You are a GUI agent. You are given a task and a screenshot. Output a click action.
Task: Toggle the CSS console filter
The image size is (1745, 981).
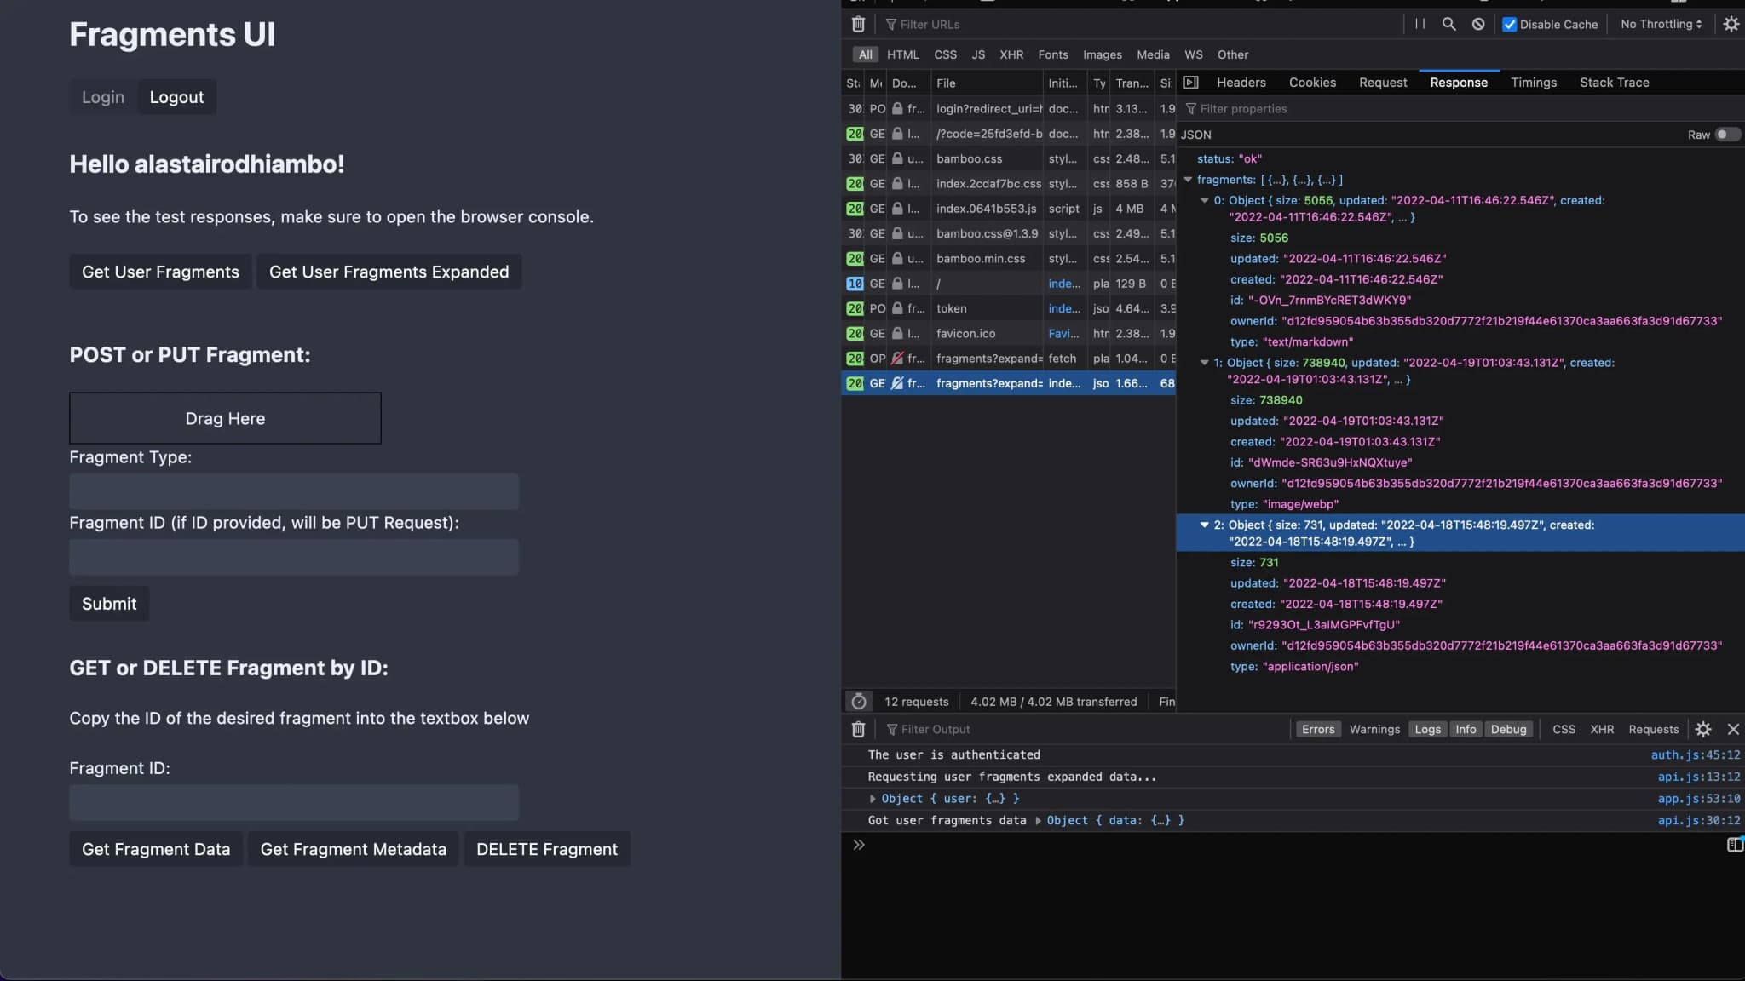click(x=1564, y=729)
